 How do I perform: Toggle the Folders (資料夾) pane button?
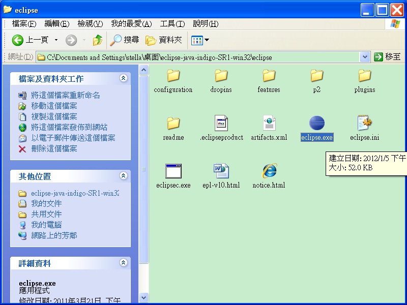(163, 40)
